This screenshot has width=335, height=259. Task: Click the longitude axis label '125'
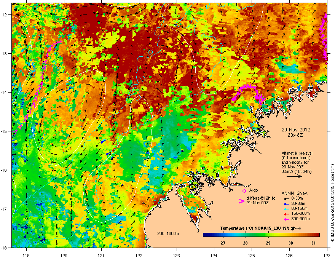point(252,255)
